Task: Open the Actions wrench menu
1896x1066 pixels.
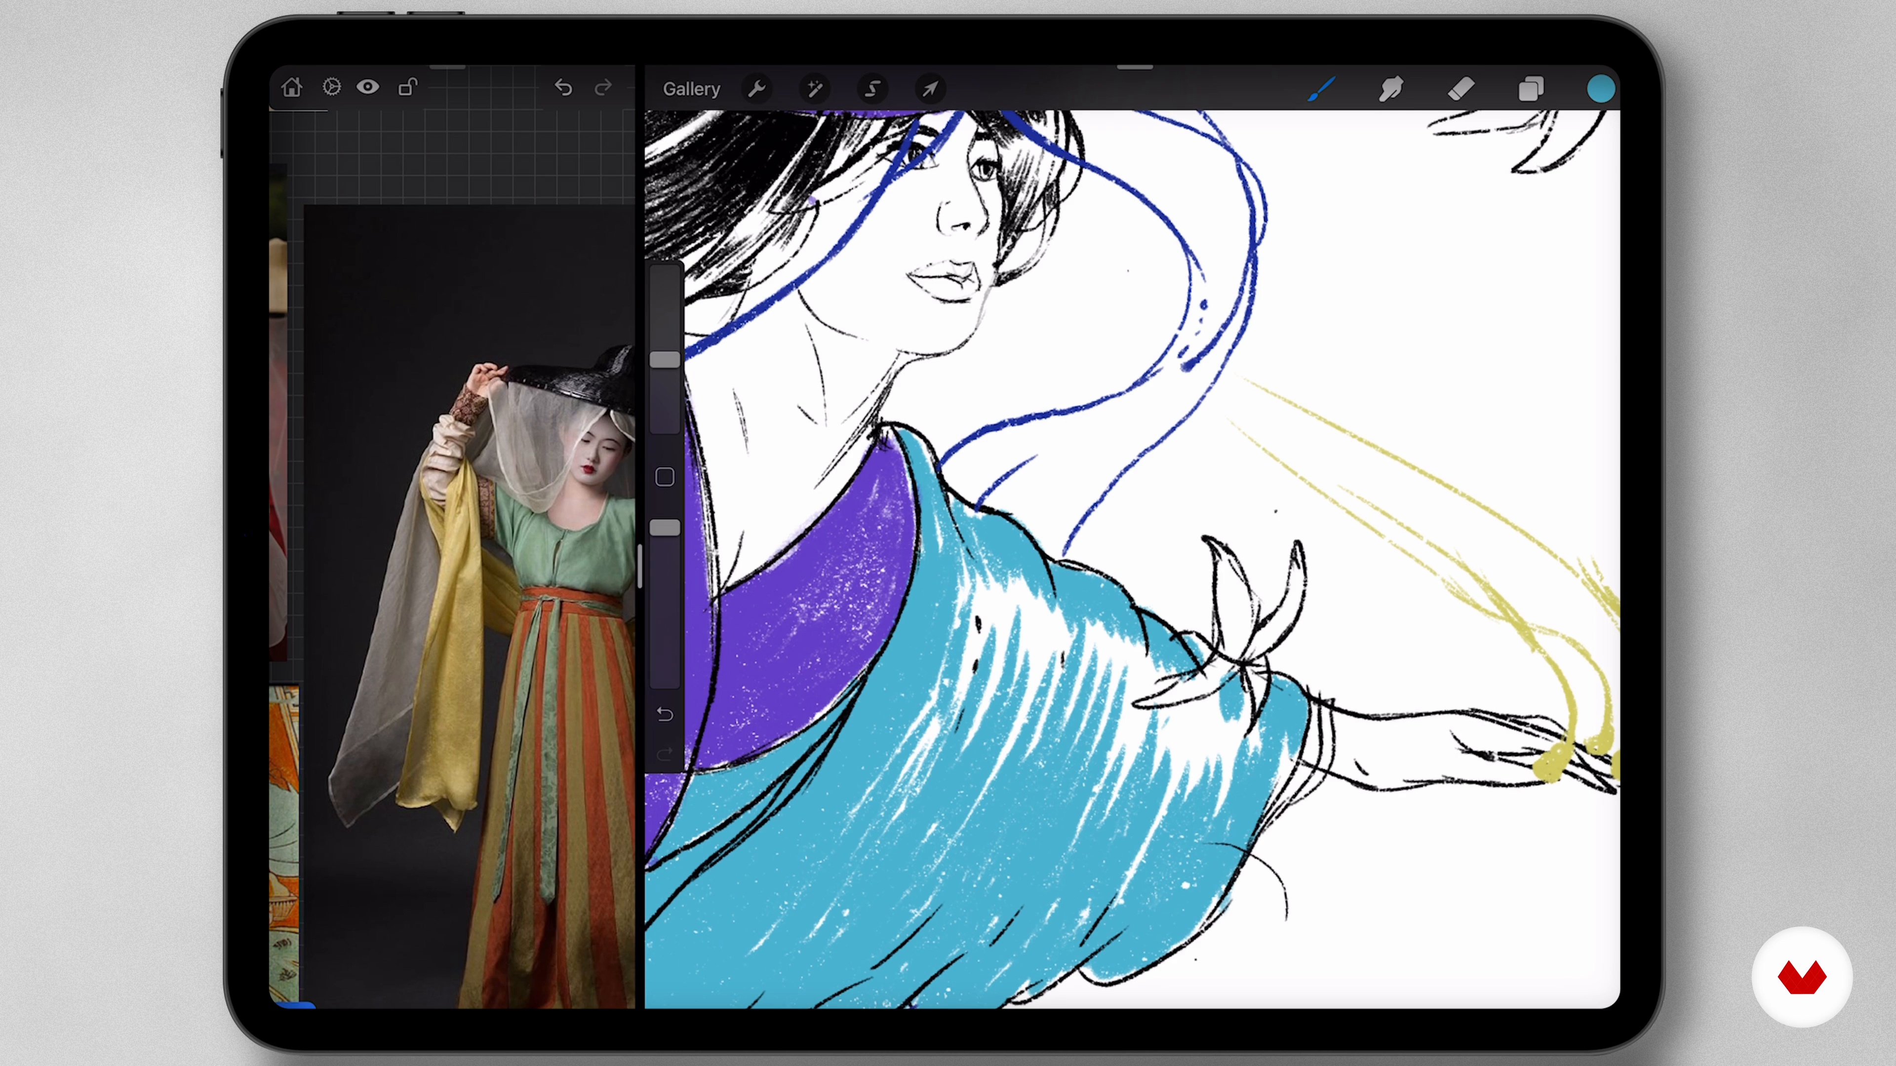Action: tap(756, 89)
